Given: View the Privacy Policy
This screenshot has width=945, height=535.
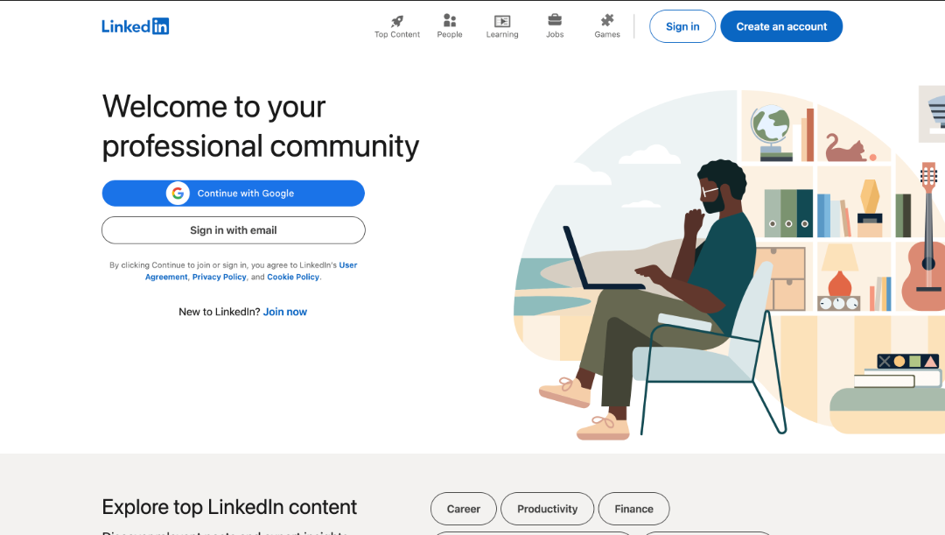Looking at the screenshot, I should pyautogui.click(x=219, y=277).
